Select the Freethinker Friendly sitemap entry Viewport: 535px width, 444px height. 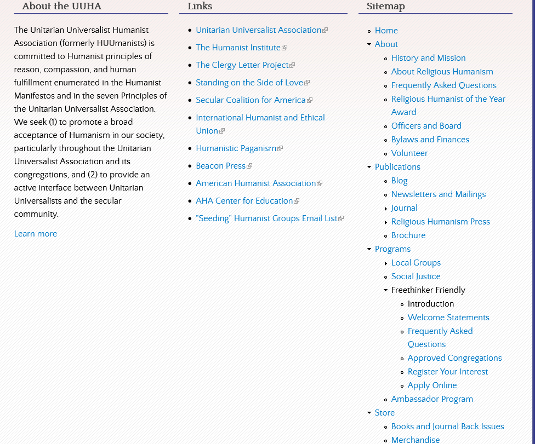click(x=428, y=290)
